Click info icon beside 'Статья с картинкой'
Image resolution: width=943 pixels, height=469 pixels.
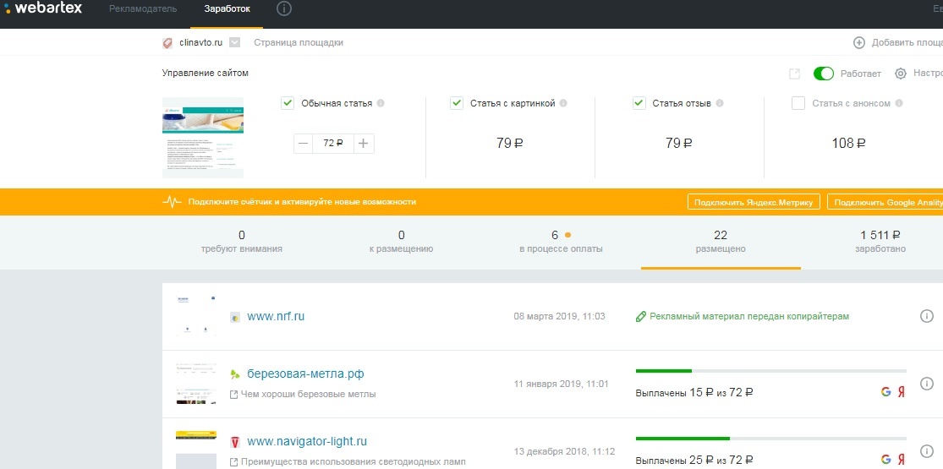tap(563, 103)
